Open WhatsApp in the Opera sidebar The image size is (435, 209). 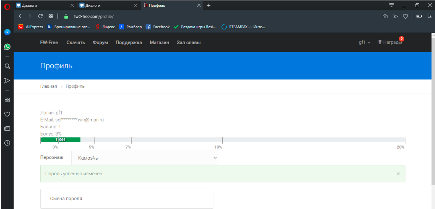[x=7, y=47]
